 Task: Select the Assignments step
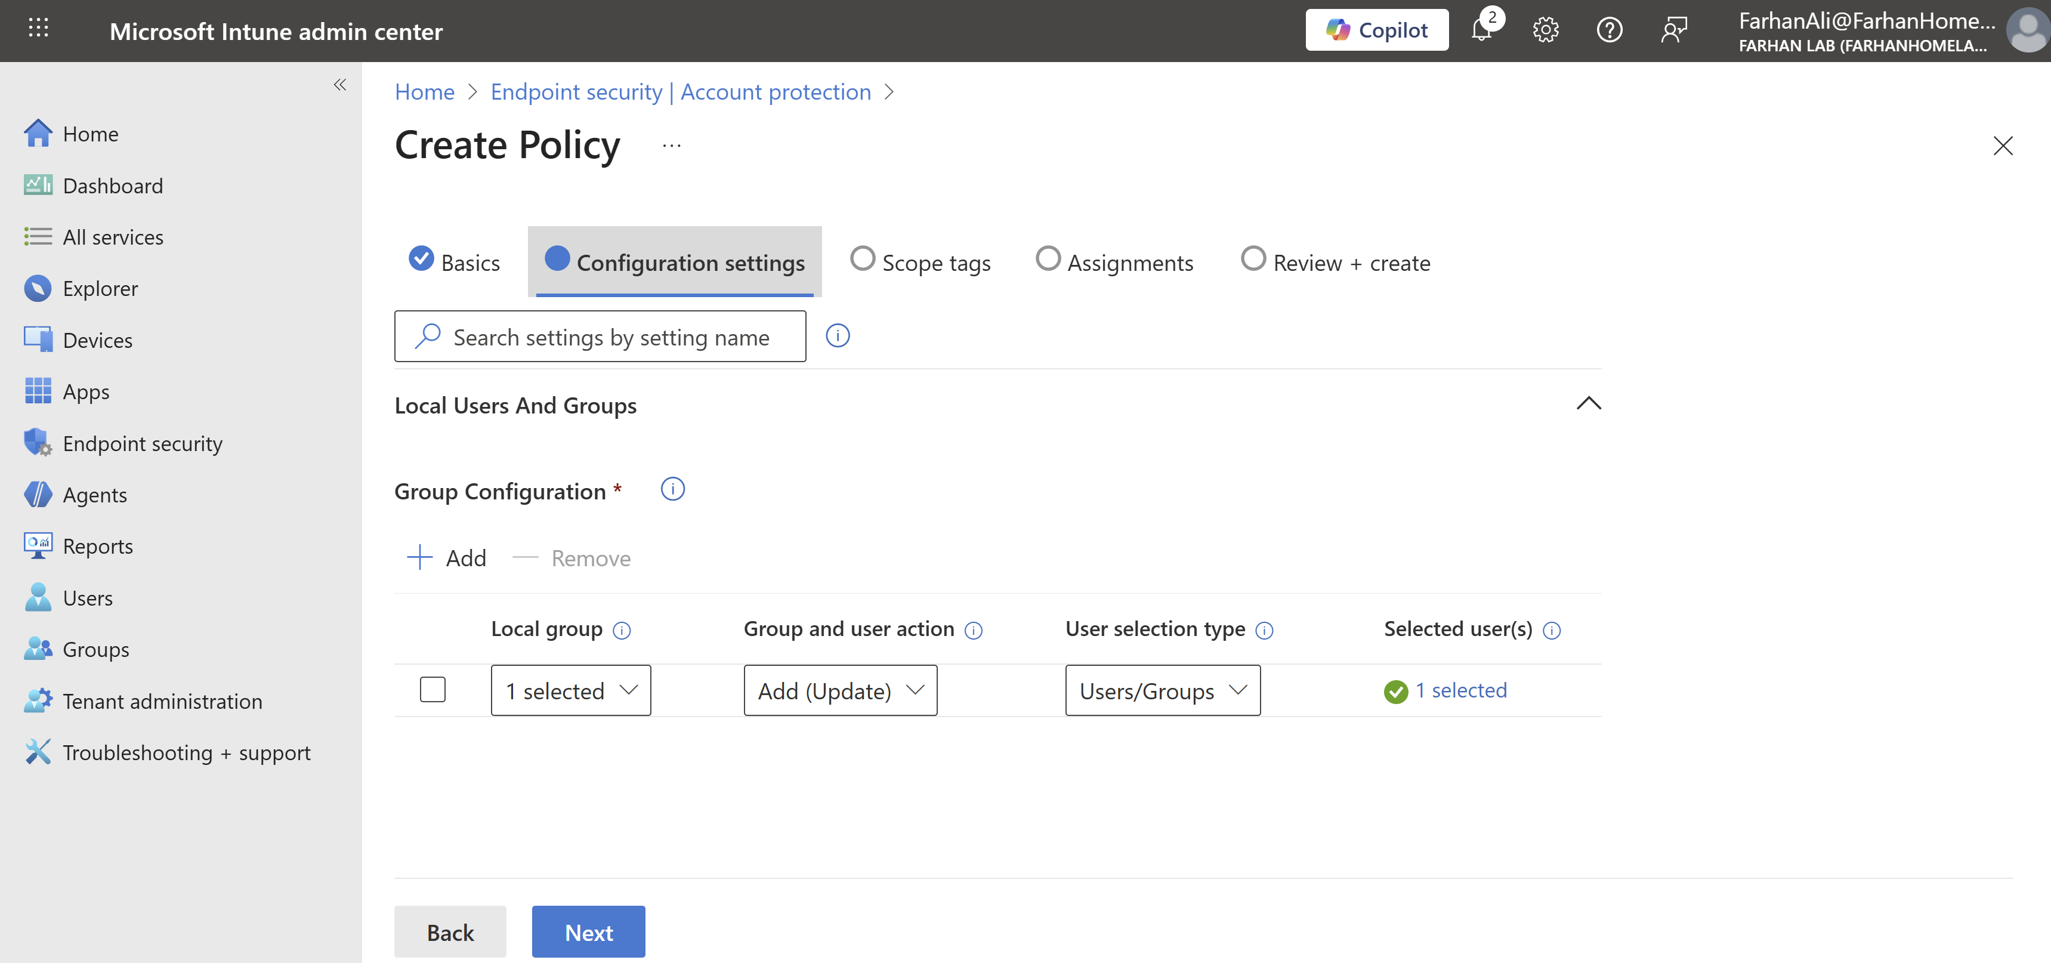click(x=1114, y=262)
